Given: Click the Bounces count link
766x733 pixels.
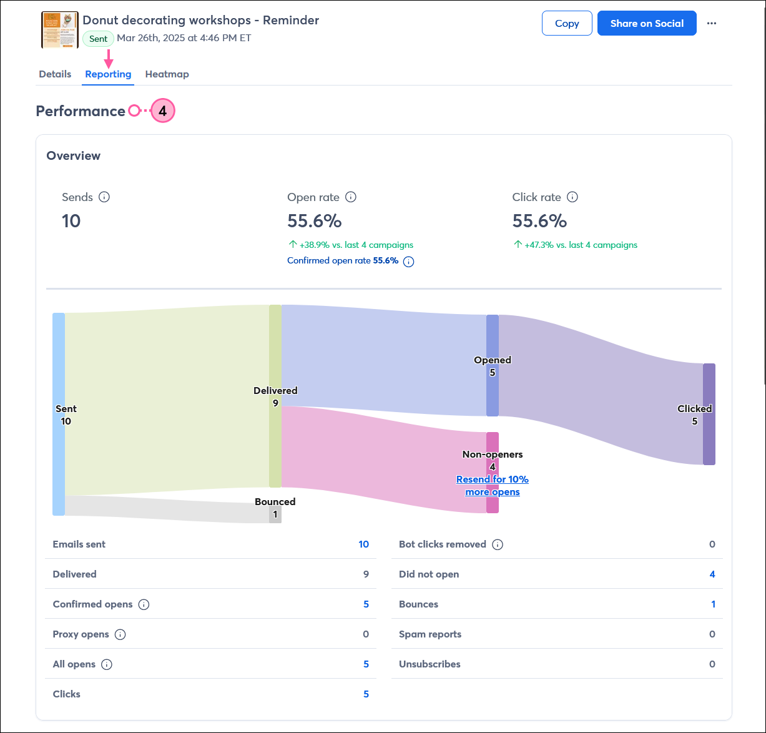Looking at the screenshot, I should 712,604.
